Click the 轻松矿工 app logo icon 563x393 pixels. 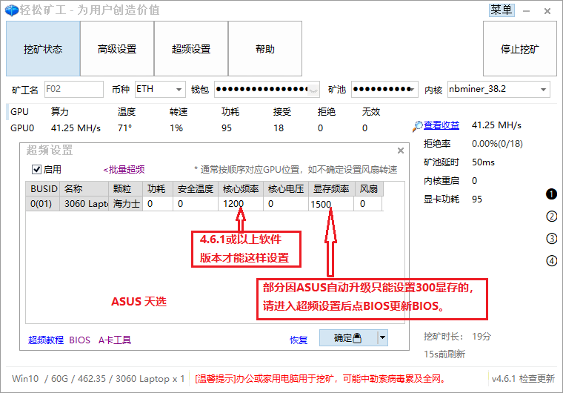click(x=13, y=10)
